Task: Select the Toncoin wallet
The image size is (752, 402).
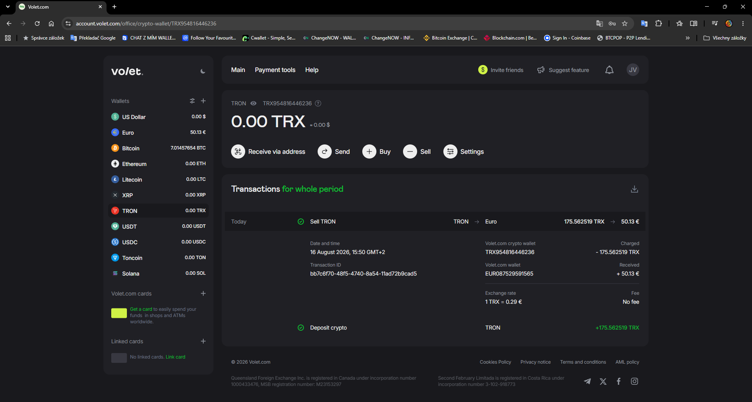Action: [158, 258]
